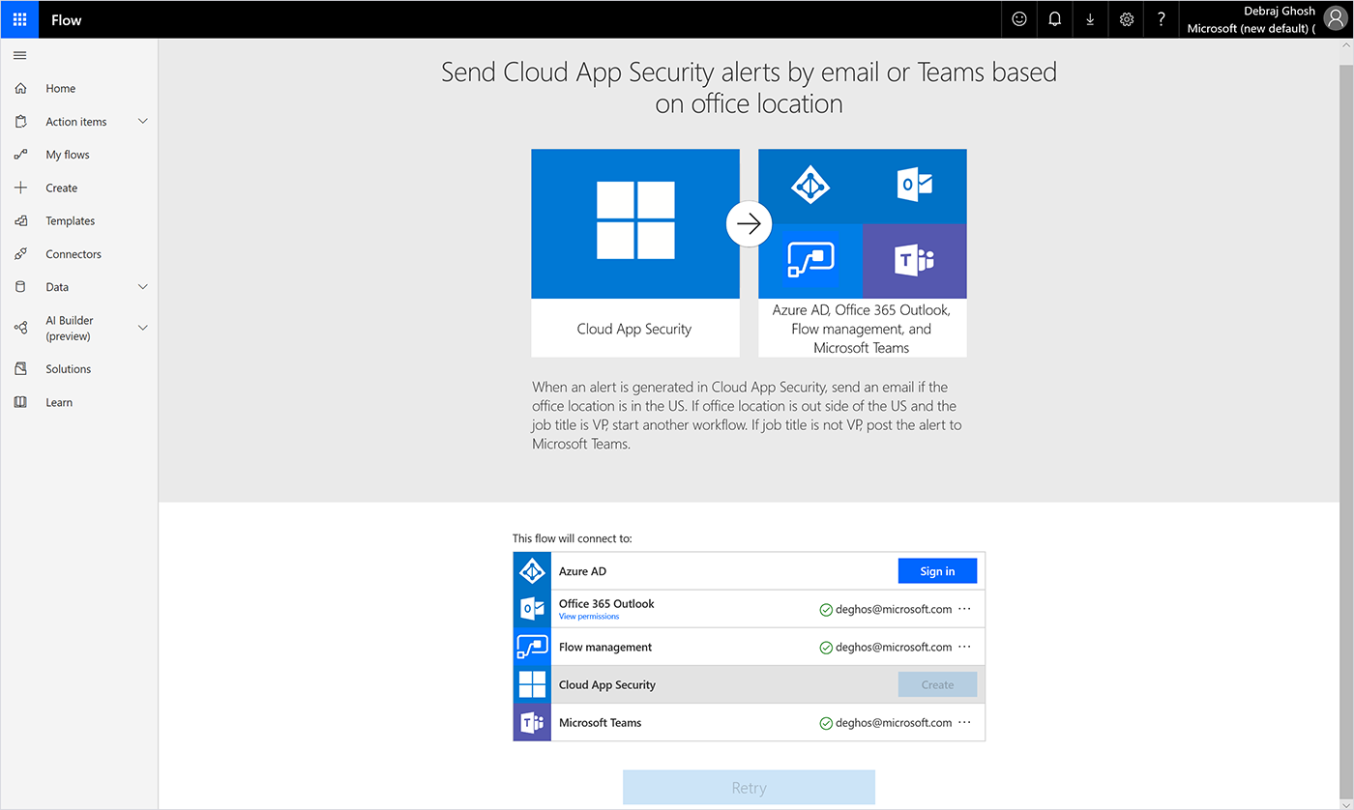Click the download mobile app icon

[1090, 19]
